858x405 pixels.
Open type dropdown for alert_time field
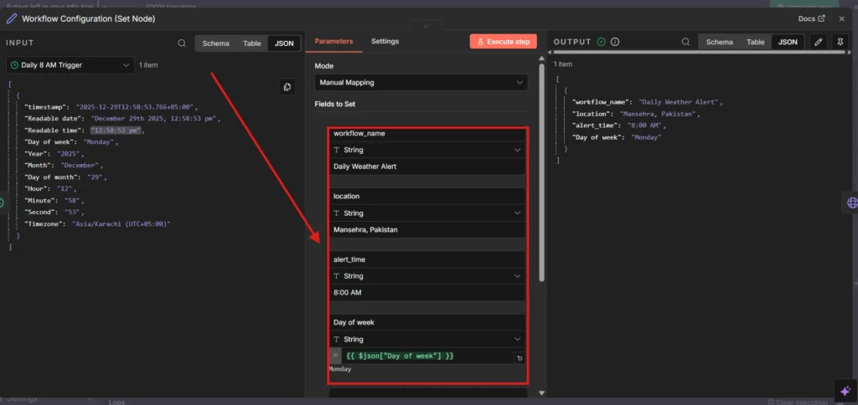click(x=427, y=276)
